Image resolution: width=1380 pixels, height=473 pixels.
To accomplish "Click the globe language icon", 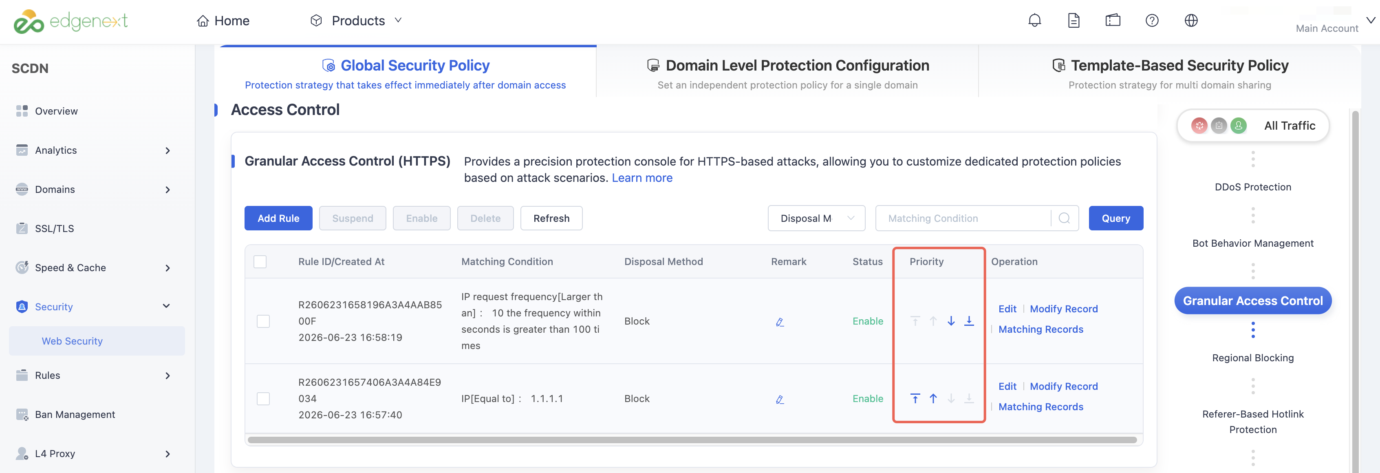I will coord(1191,20).
